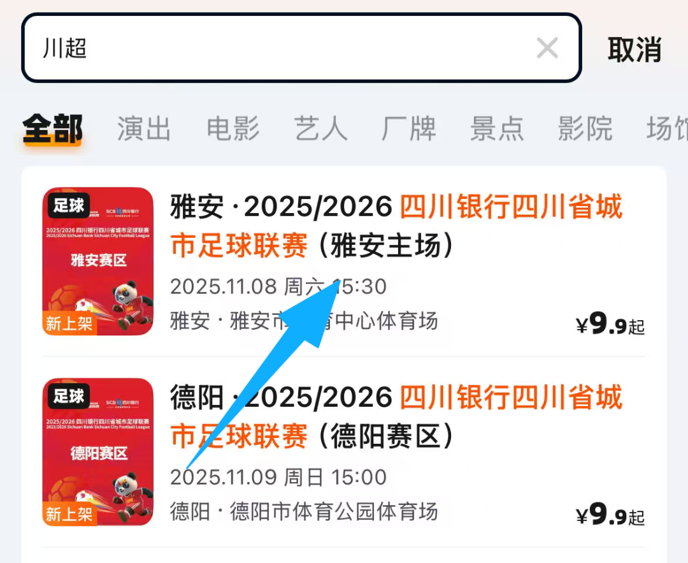The height and width of the screenshot is (563, 688).
Task: Tap ¥9.9起 price of 雅安 listing
Action: click(x=610, y=324)
